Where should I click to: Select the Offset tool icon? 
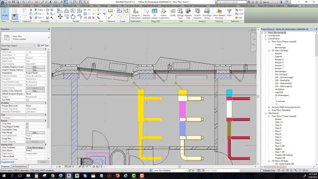67,10
